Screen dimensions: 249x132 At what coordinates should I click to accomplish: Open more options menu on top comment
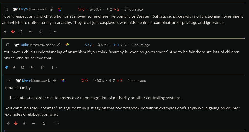(x=53, y=32)
